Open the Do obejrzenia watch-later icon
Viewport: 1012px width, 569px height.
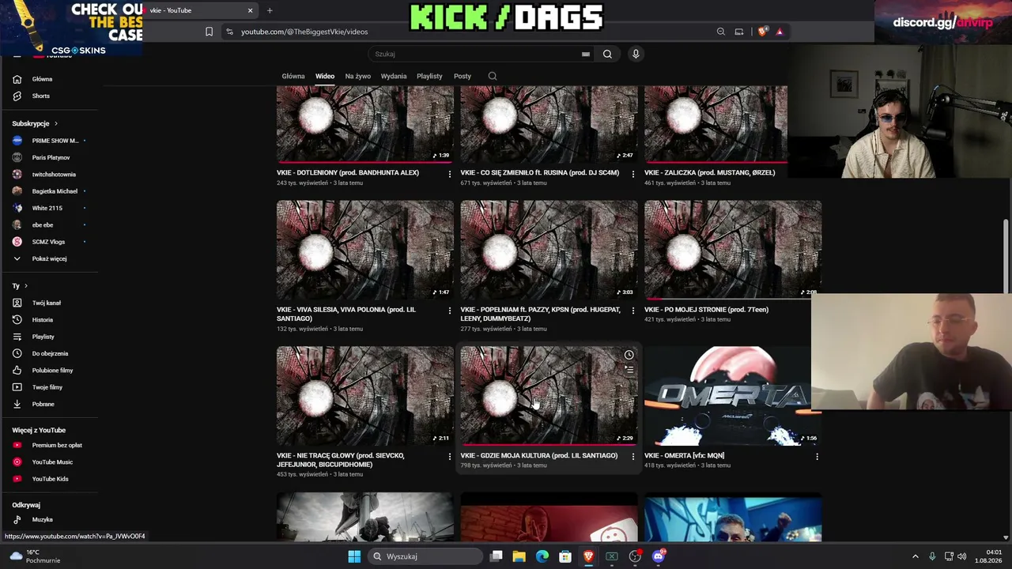pos(17,353)
